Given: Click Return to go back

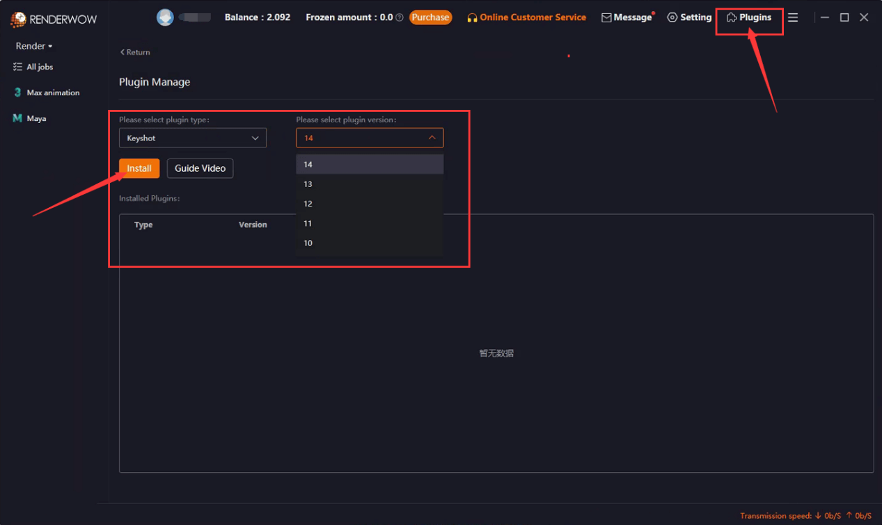Looking at the screenshot, I should coord(134,51).
